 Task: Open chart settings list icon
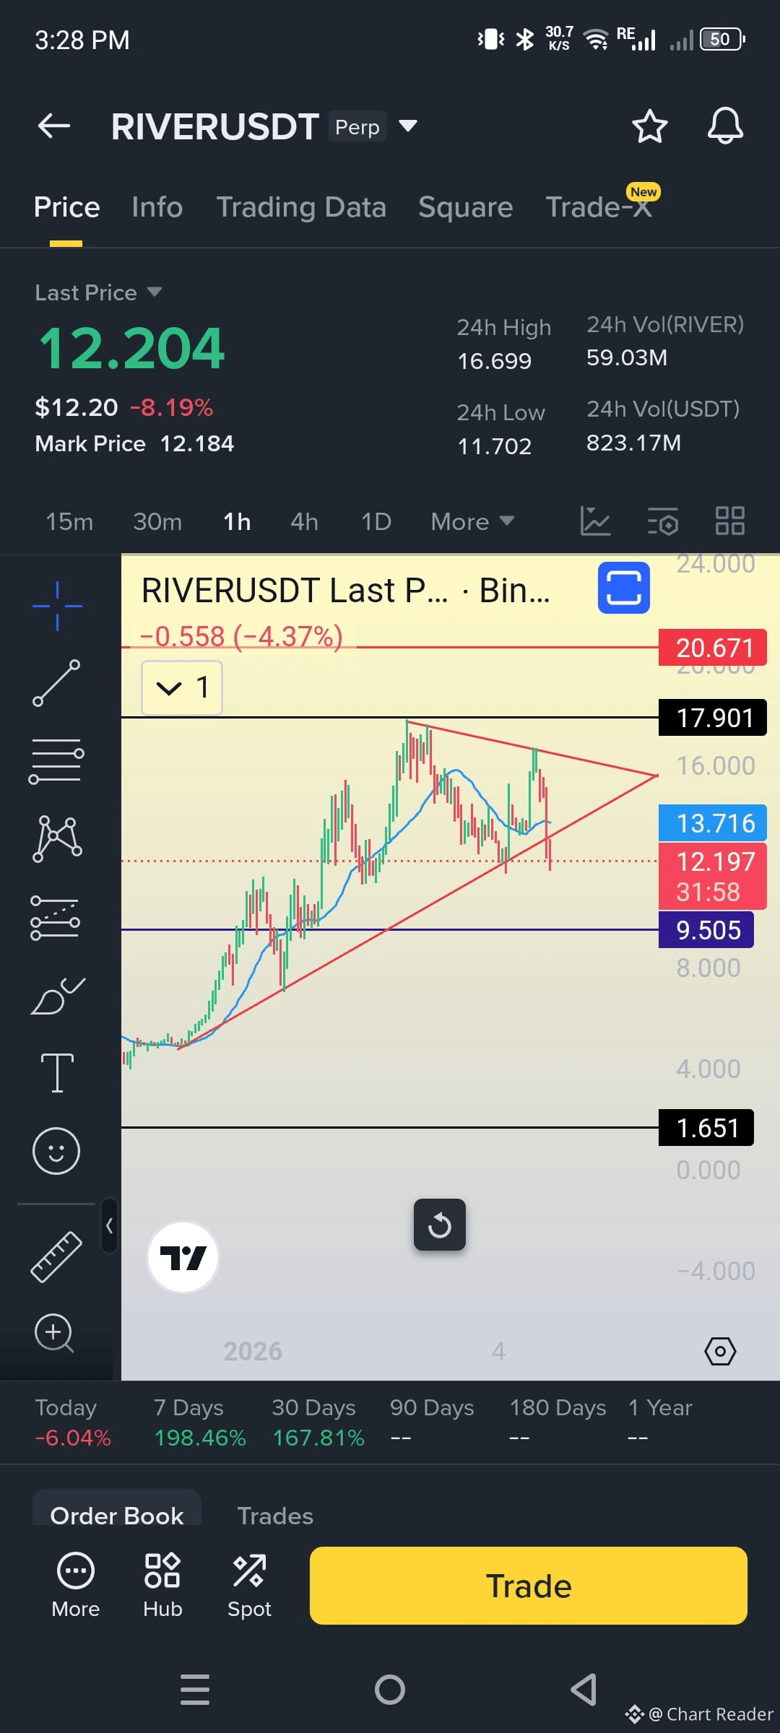tap(662, 521)
